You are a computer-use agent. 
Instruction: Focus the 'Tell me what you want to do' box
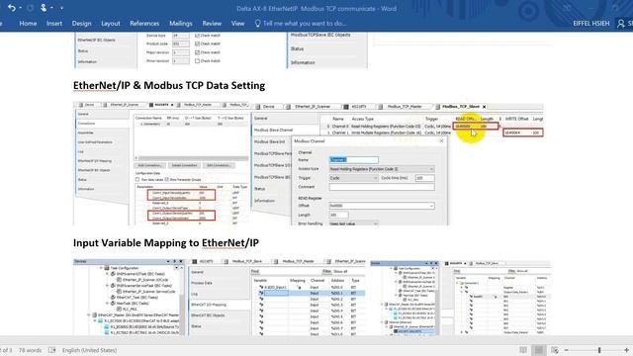pos(305,24)
